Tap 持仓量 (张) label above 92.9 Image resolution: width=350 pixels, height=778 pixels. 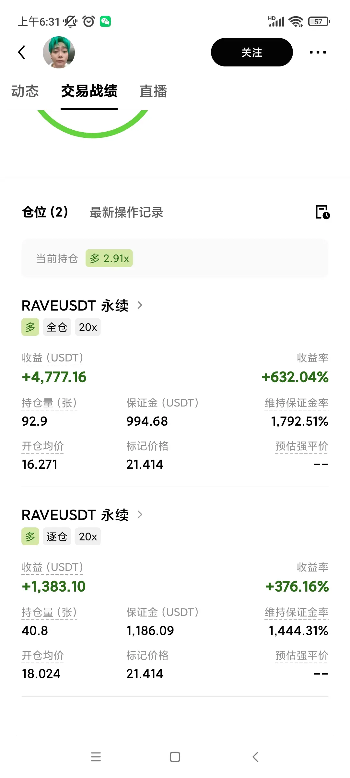pyautogui.click(x=49, y=403)
